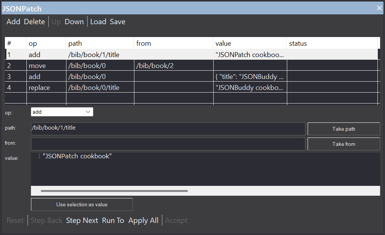The image size is (385, 235).
Task: Focus the empty from input field
Action: click(168, 144)
